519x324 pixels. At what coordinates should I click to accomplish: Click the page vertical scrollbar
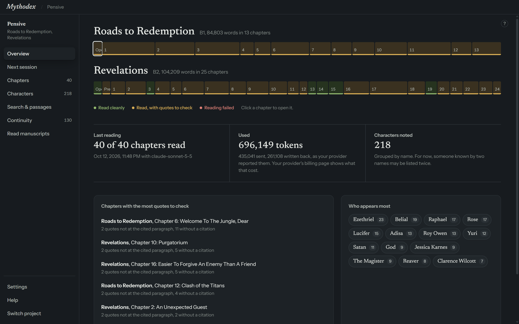point(517,146)
